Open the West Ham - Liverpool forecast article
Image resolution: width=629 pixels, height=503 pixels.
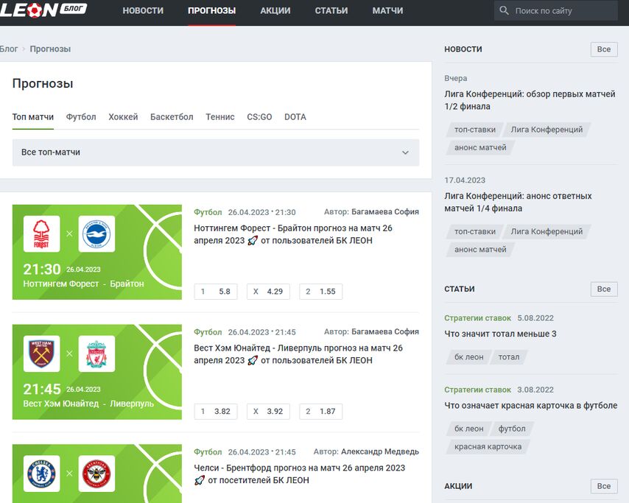pyautogui.click(x=298, y=354)
